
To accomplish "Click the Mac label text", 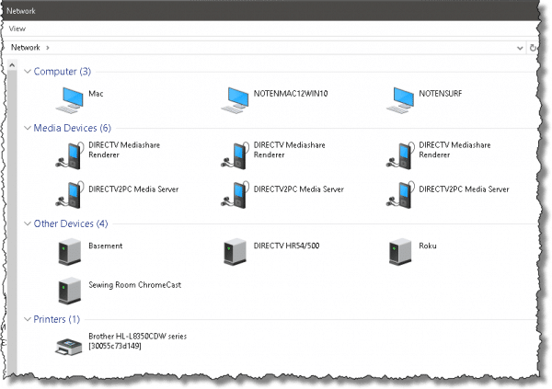I will click(x=96, y=94).
